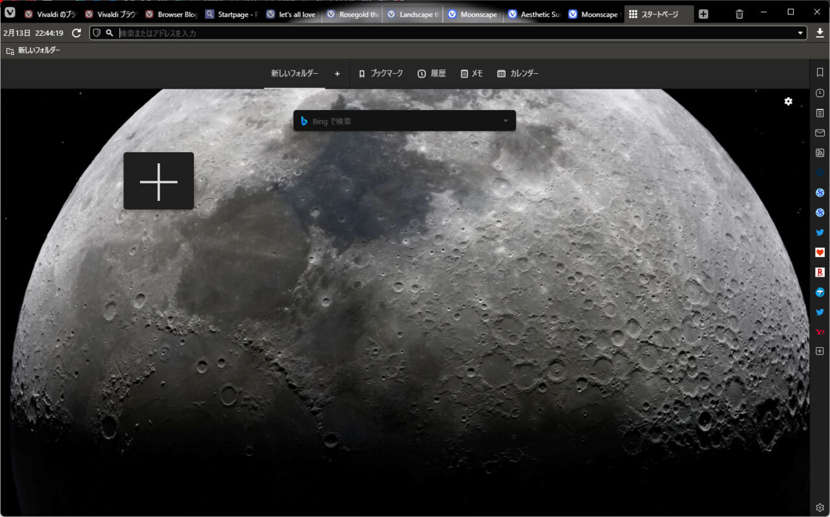The image size is (830, 517).
Task: Open browser settings gear at bottom
Action: pos(820,507)
